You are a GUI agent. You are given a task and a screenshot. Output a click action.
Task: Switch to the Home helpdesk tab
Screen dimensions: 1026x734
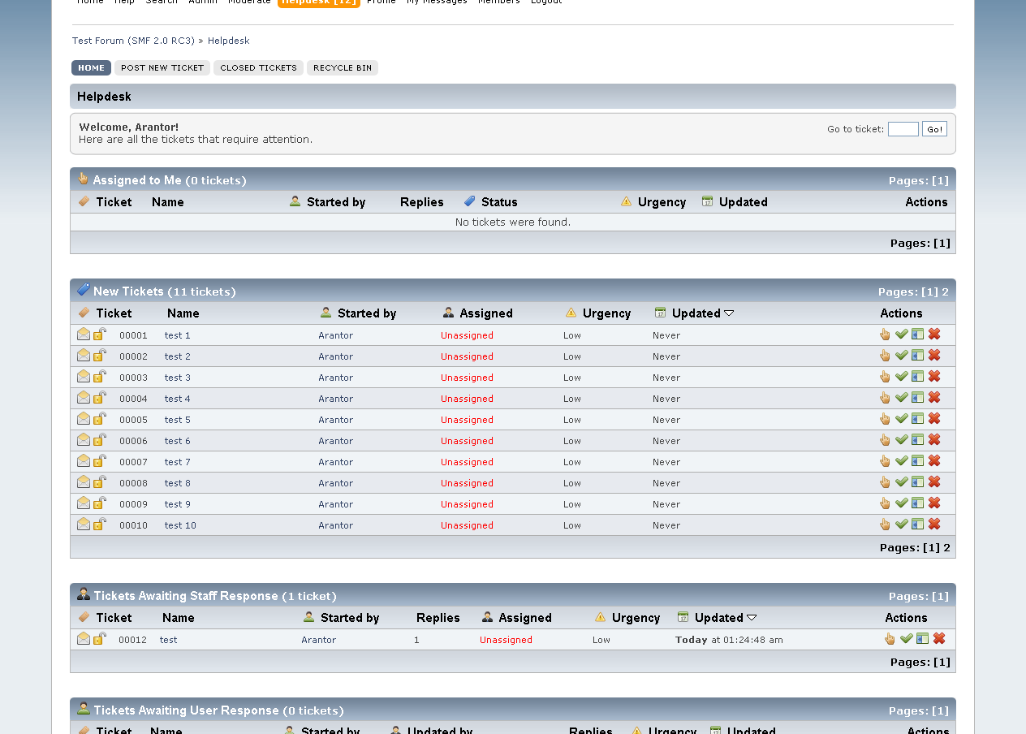pos(91,68)
